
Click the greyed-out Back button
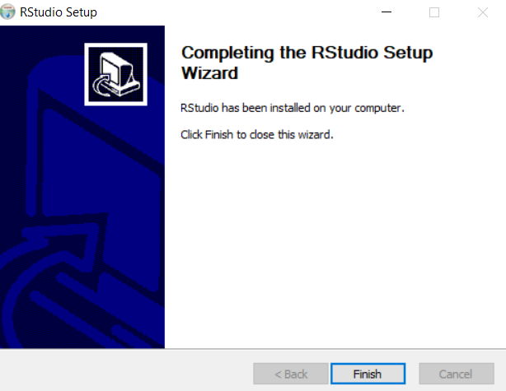(x=291, y=374)
